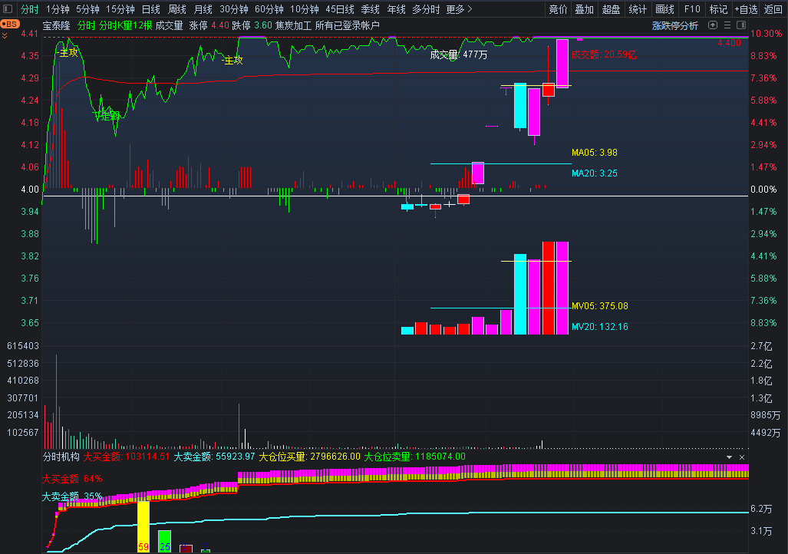Image resolution: width=788 pixels, height=554 pixels.
Task: Switch to the 10分钟 period tab
Action: (304, 9)
